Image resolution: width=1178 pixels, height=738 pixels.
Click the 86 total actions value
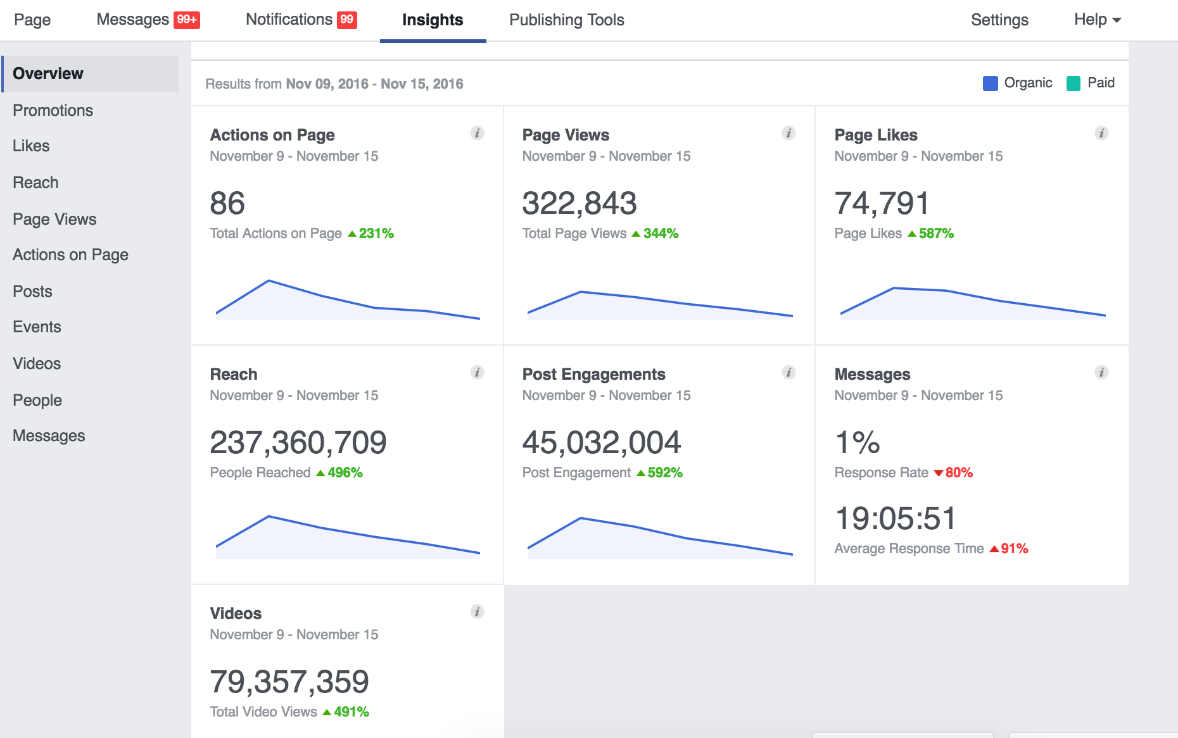pos(227,203)
